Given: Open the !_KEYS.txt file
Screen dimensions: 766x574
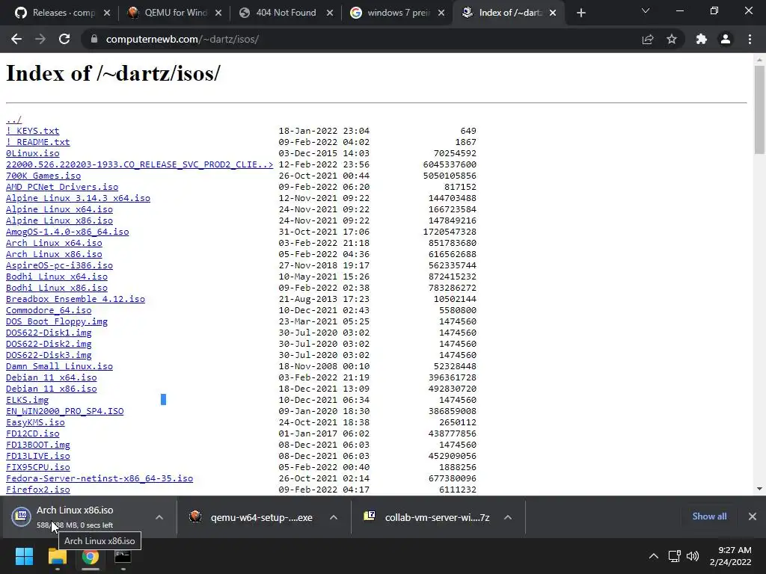Looking at the screenshot, I should coord(32,131).
